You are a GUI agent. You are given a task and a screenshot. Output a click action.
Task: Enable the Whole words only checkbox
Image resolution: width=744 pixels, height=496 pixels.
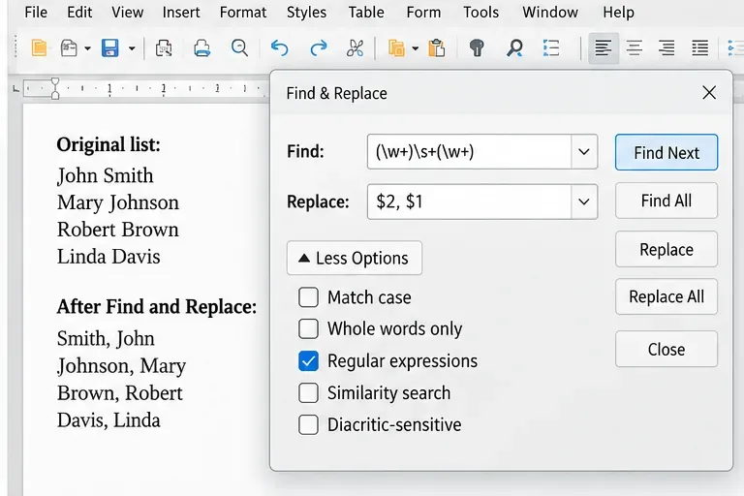tap(308, 328)
